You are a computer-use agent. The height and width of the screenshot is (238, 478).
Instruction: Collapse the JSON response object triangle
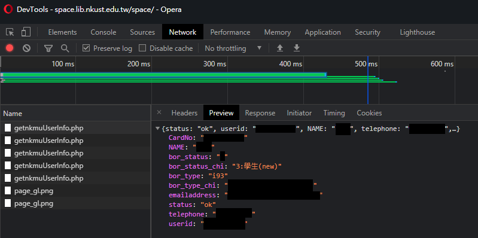[x=157, y=129]
